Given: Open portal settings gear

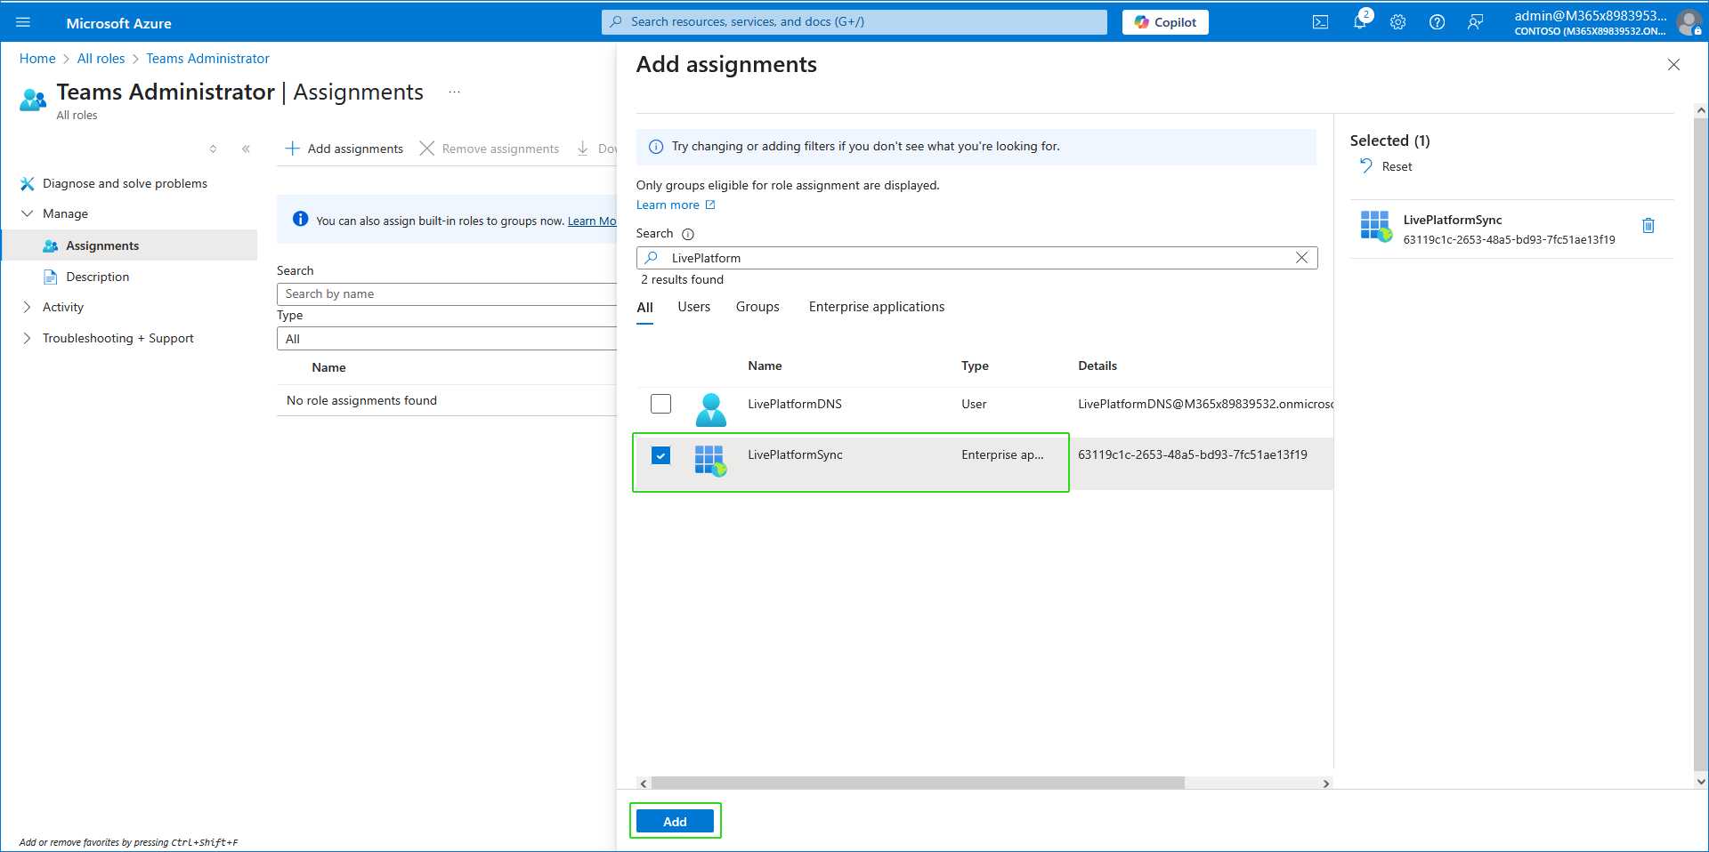Looking at the screenshot, I should click(1397, 22).
